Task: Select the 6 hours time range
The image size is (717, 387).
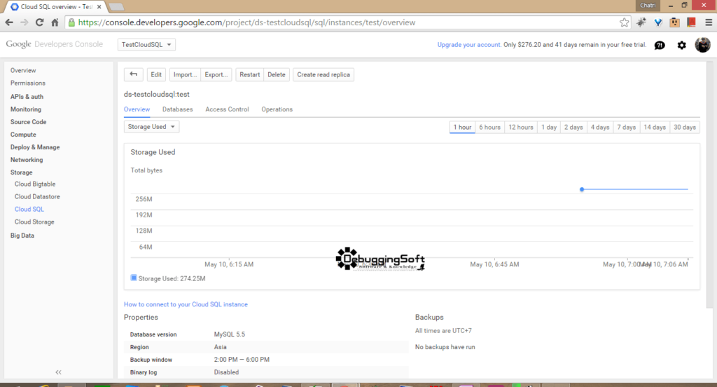Action: [x=489, y=128]
